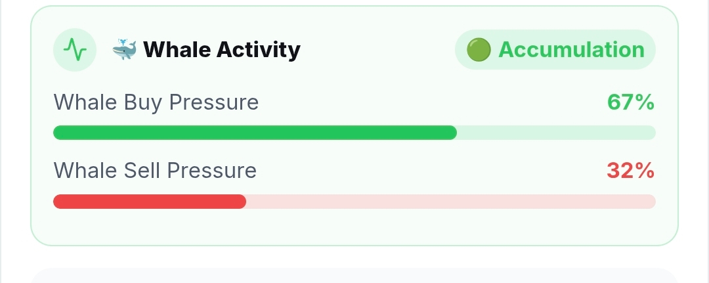Click the unfilled pink sell bar track
The height and width of the screenshot is (283, 709).
pos(451,202)
